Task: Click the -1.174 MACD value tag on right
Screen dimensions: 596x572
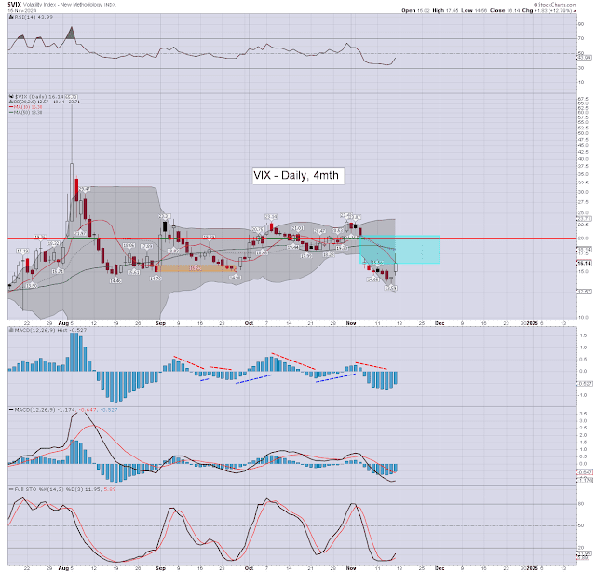Action: [x=585, y=480]
